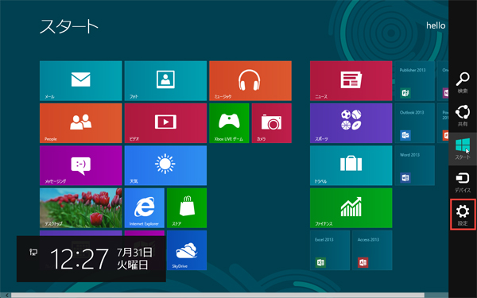Open the Finance (ファイナンス) tile
This screenshot has height=298, width=477.
point(351,208)
